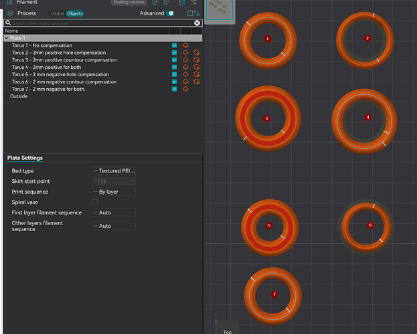Select torus object labeled 4 in viewport
This screenshot has height=334, width=417.
364,122
